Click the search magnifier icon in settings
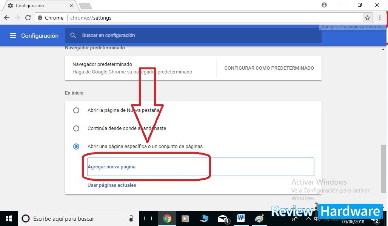This screenshot has height=226, width=388. tap(73, 35)
